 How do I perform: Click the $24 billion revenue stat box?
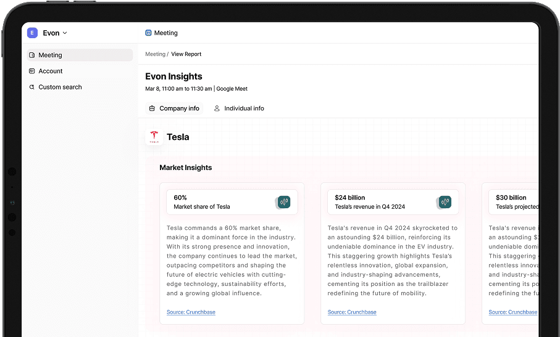[x=393, y=202]
